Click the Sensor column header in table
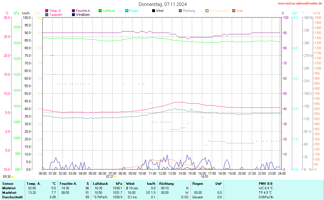Screen dimensions: 324x200 click(8, 184)
